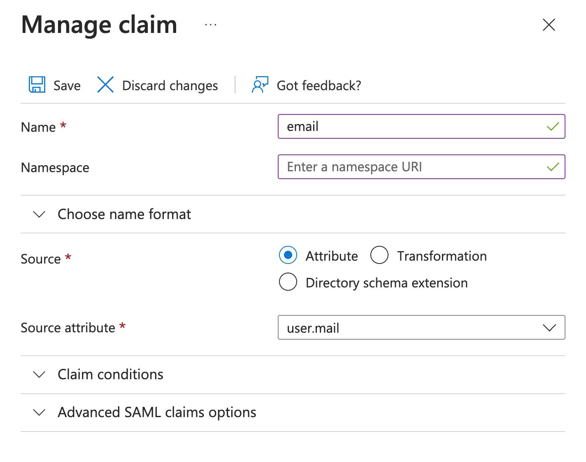Screen dimensions: 586x462
Task: Close the Manage claim panel
Action: tap(549, 25)
